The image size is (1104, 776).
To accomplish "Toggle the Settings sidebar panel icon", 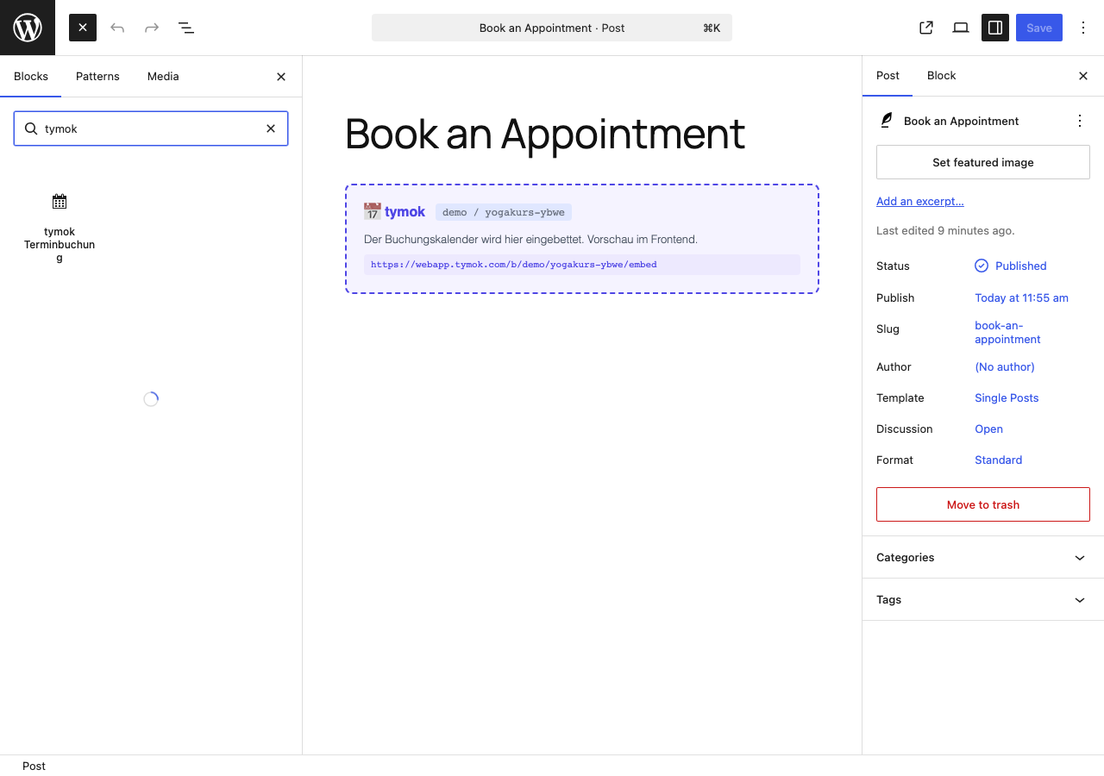I will [995, 28].
